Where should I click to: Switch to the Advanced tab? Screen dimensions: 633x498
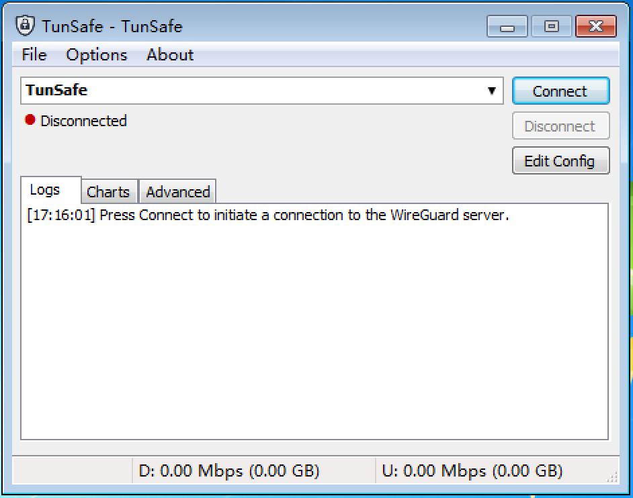[177, 191]
